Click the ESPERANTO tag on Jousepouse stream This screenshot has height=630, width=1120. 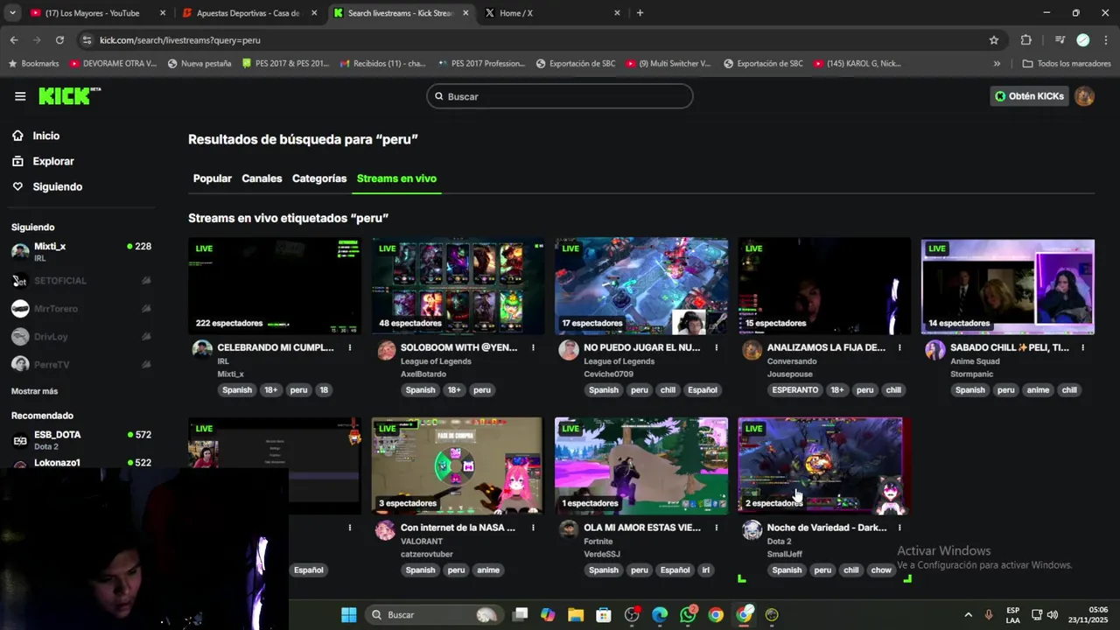[795, 390]
